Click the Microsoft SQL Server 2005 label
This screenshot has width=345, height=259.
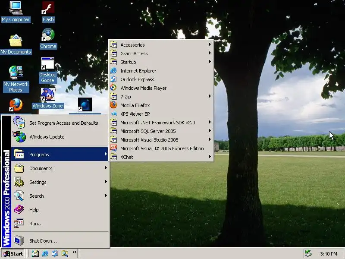click(148, 131)
